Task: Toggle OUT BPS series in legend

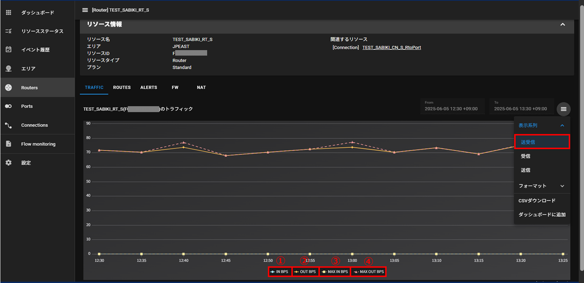Action: tap(305, 272)
